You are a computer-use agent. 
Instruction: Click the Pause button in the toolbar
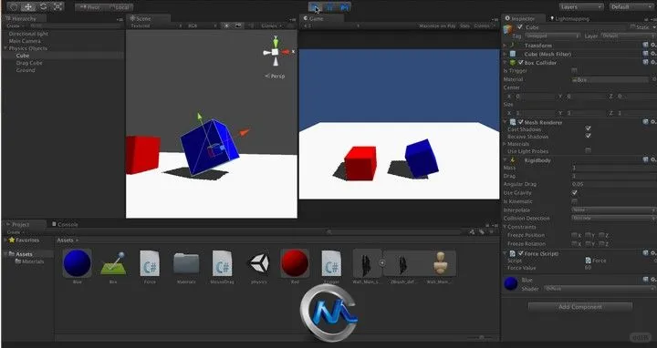329,7
